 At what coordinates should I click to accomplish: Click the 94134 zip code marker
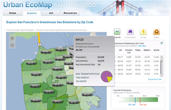pyautogui.click(x=73, y=102)
